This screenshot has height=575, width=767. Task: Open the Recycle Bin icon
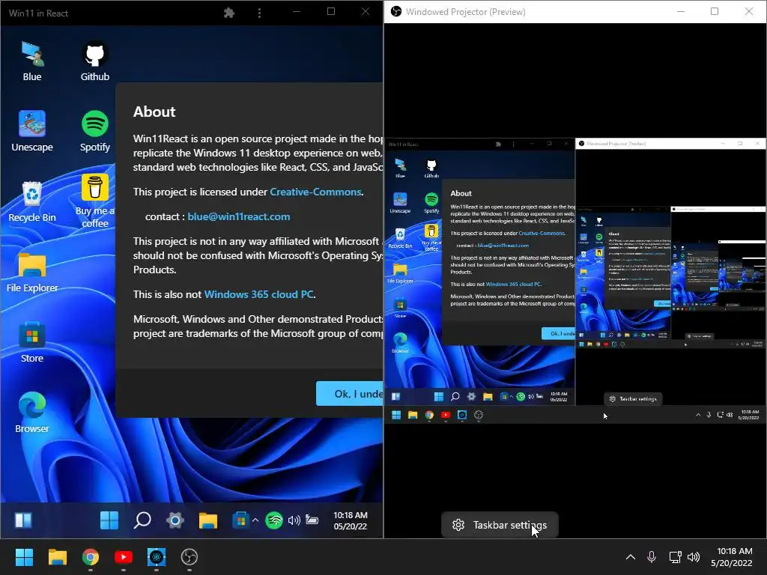tap(32, 201)
